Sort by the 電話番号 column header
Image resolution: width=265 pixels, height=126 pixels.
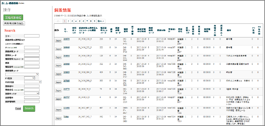tap(126, 30)
